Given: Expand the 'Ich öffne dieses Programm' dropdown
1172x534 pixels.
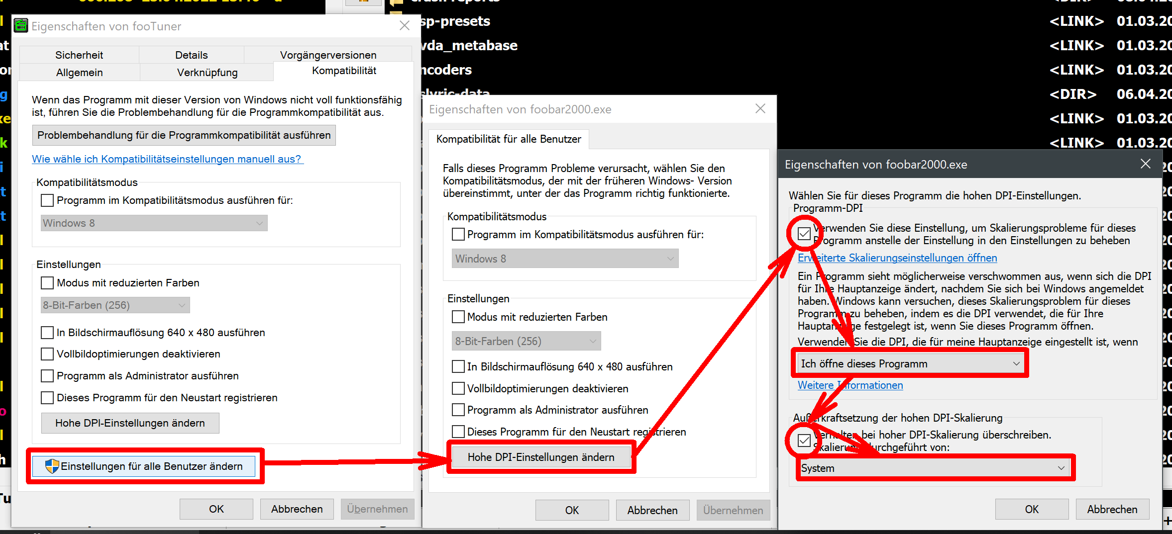Looking at the screenshot, I should [910, 364].
